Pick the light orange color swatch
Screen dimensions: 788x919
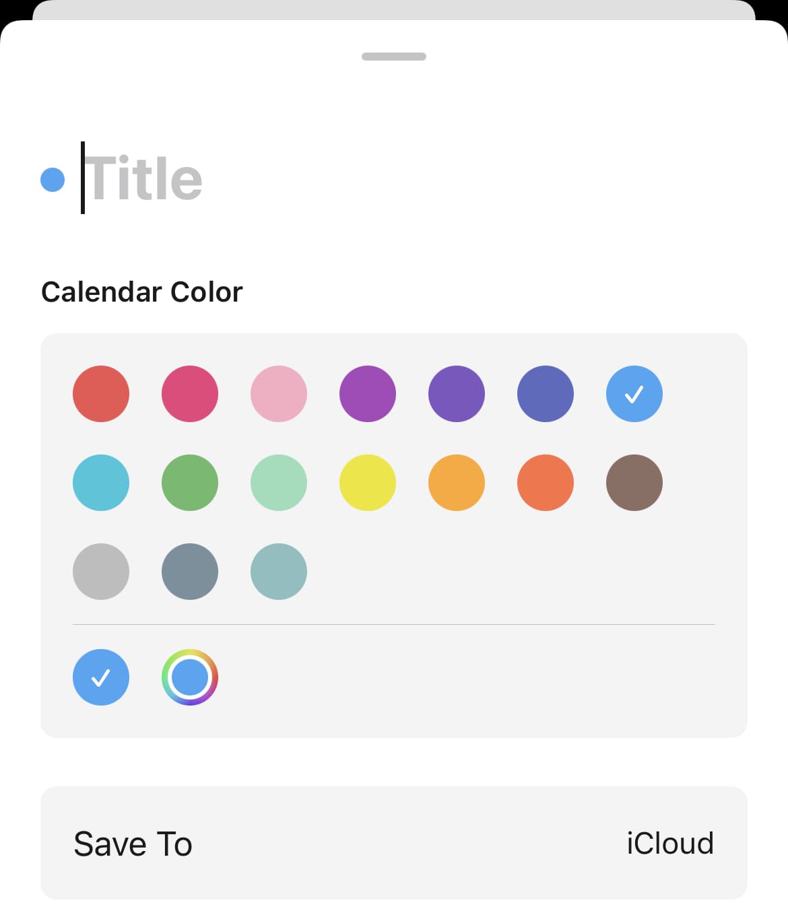457,483
